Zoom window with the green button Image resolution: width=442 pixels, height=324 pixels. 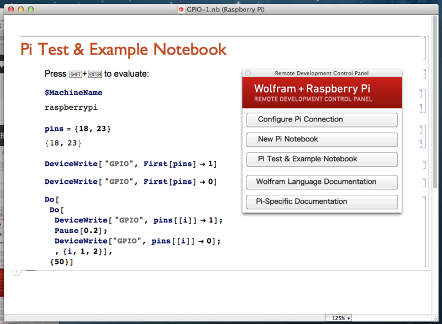coord(31,9)
